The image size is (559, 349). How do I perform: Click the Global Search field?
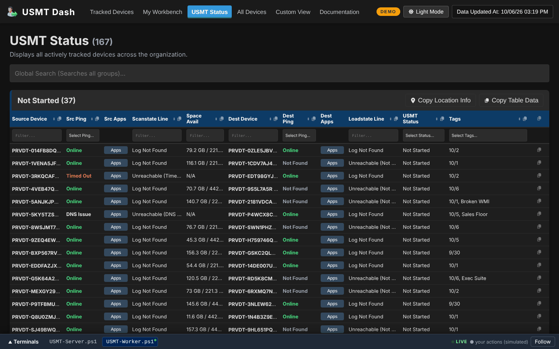(x=279, y=73)
